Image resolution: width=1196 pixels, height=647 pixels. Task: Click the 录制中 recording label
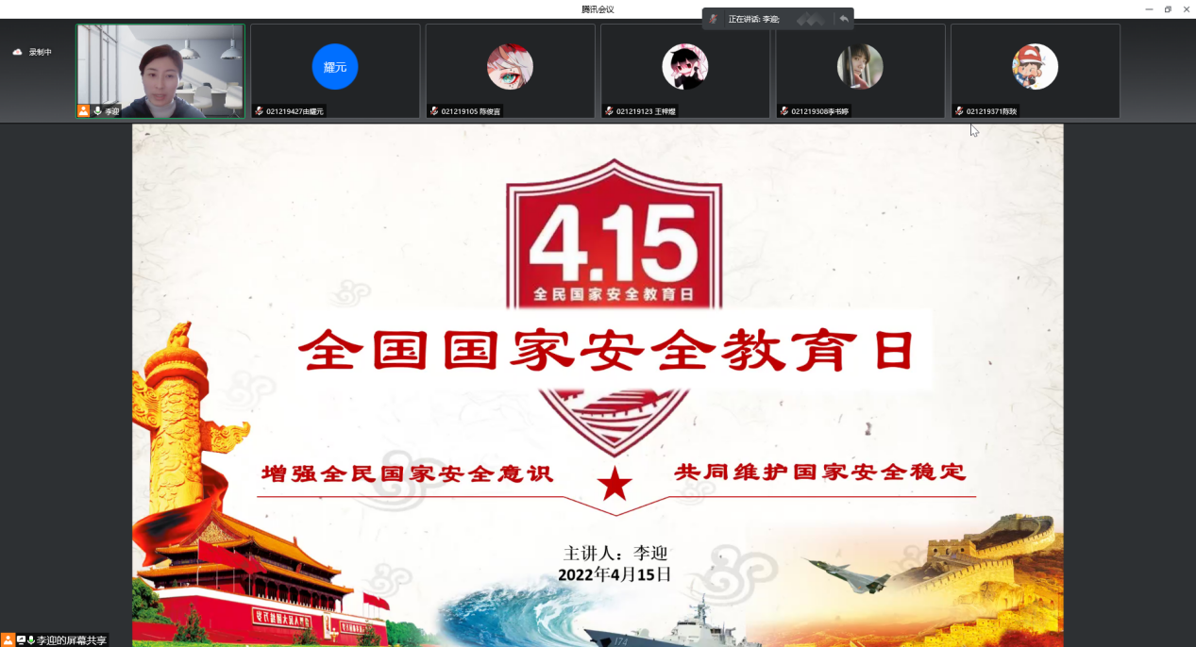tap(41, 52)
